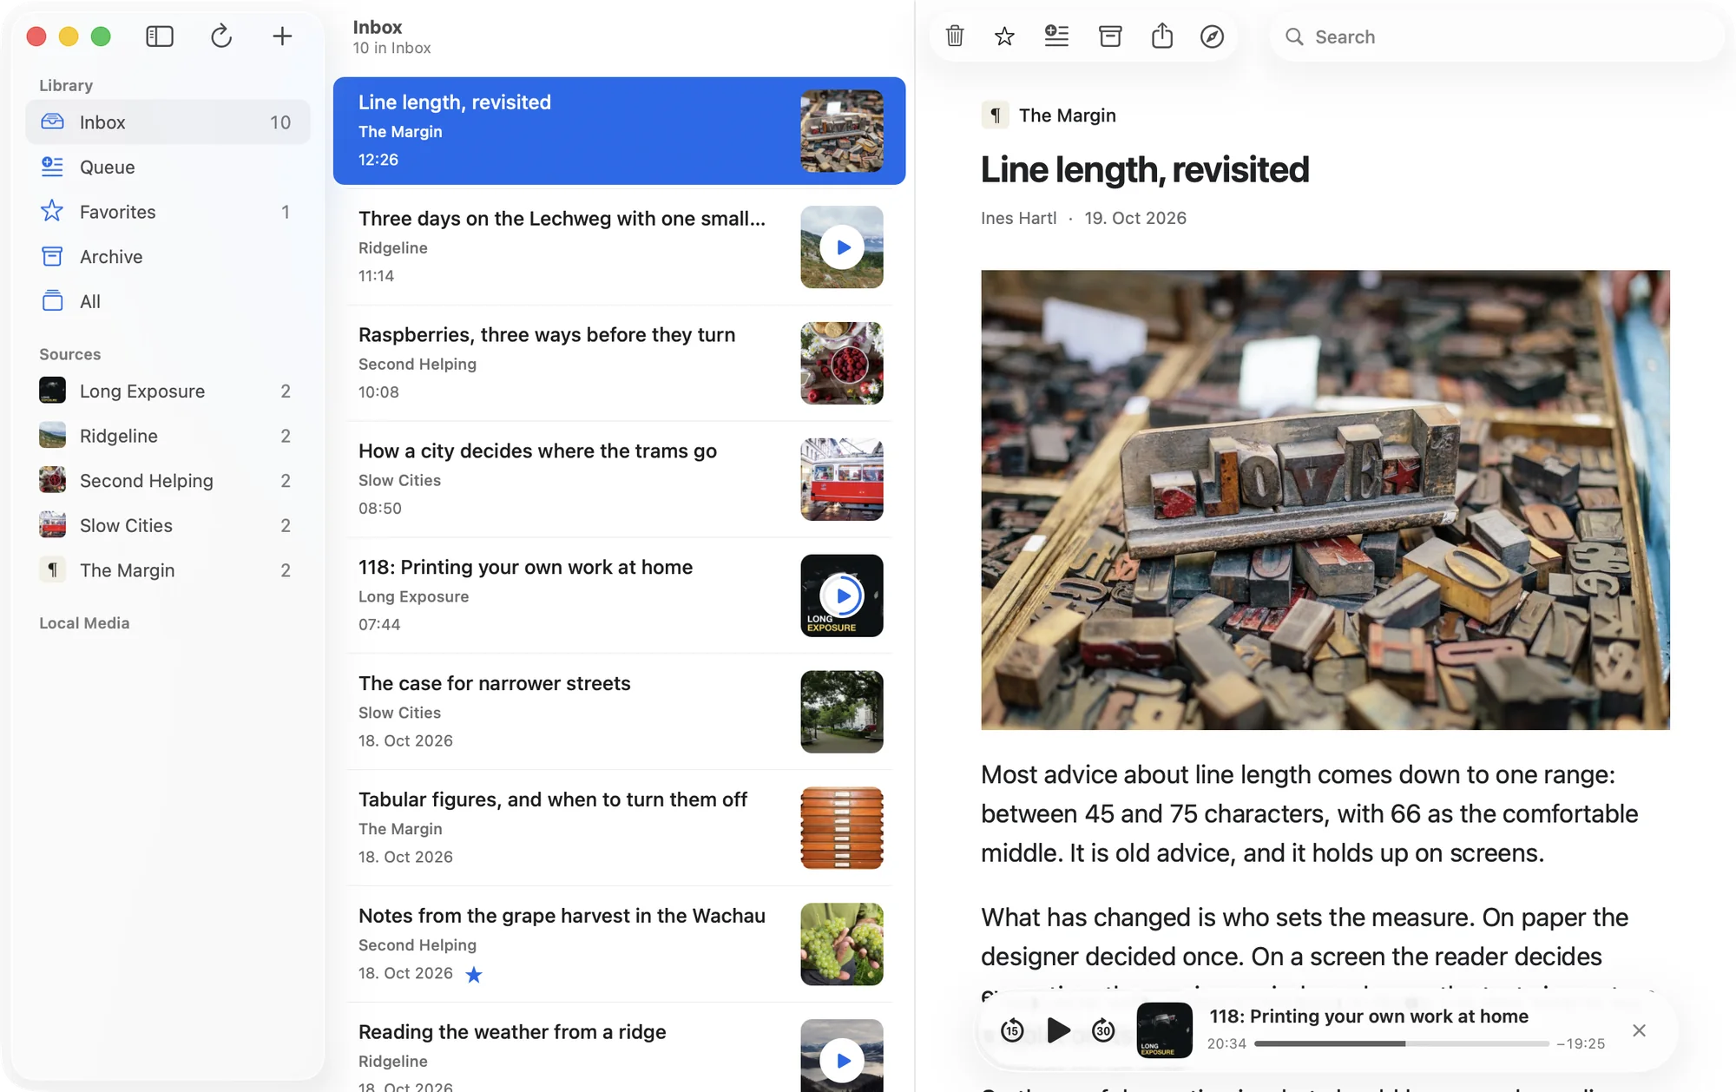Click the pilcrow icon beside The Margin header
1736x1092 pixels.
[x=996, y=115]
